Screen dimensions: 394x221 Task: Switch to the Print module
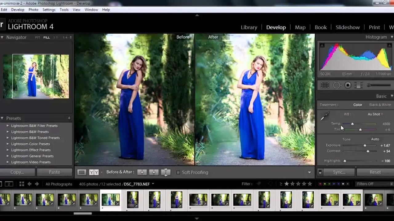[x=374, y=27]
